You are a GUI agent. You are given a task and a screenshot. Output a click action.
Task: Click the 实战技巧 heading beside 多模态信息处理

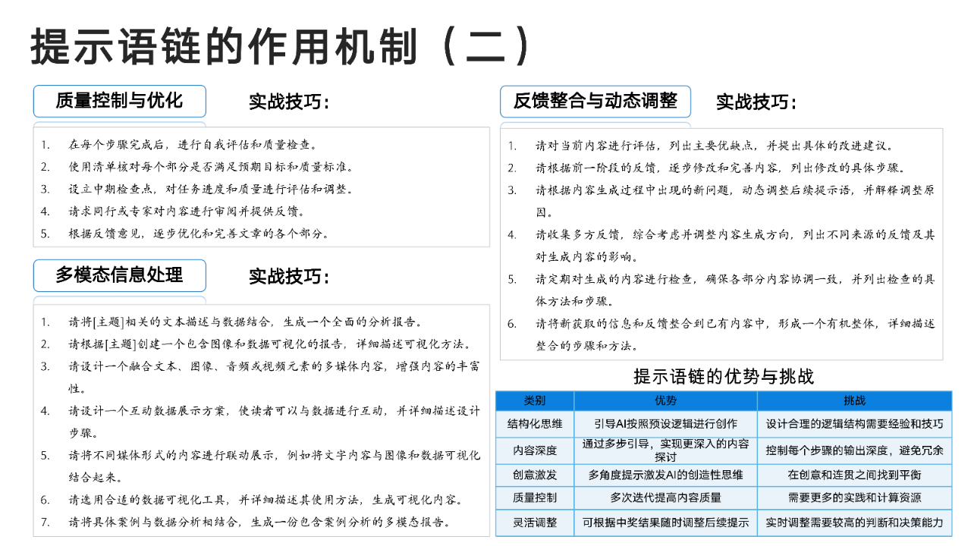tap(289, 277)
